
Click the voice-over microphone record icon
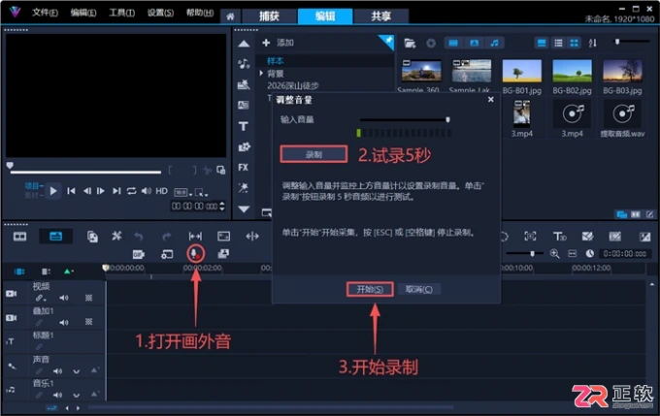point(195,254)
